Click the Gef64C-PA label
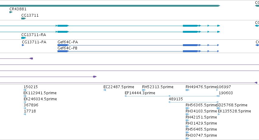The width and height of the screenshot is (259, 140). 68,42
